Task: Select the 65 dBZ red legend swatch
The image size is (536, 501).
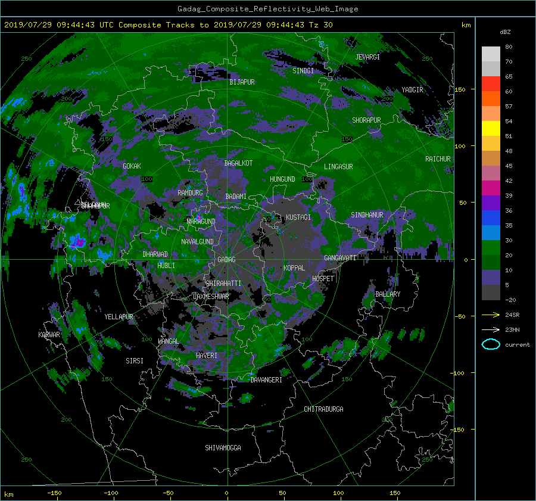Action: point(491,84)
